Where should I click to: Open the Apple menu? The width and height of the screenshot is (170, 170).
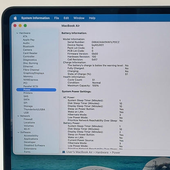tap(16, 18)
